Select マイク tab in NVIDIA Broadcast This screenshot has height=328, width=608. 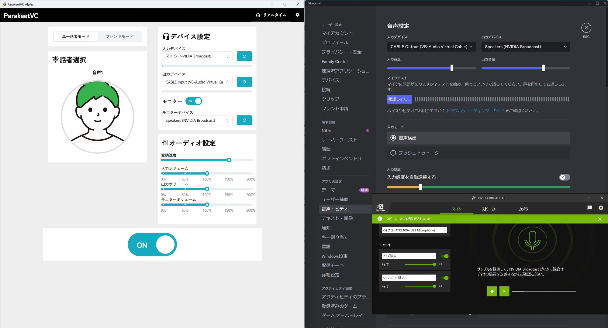(457, 209)
